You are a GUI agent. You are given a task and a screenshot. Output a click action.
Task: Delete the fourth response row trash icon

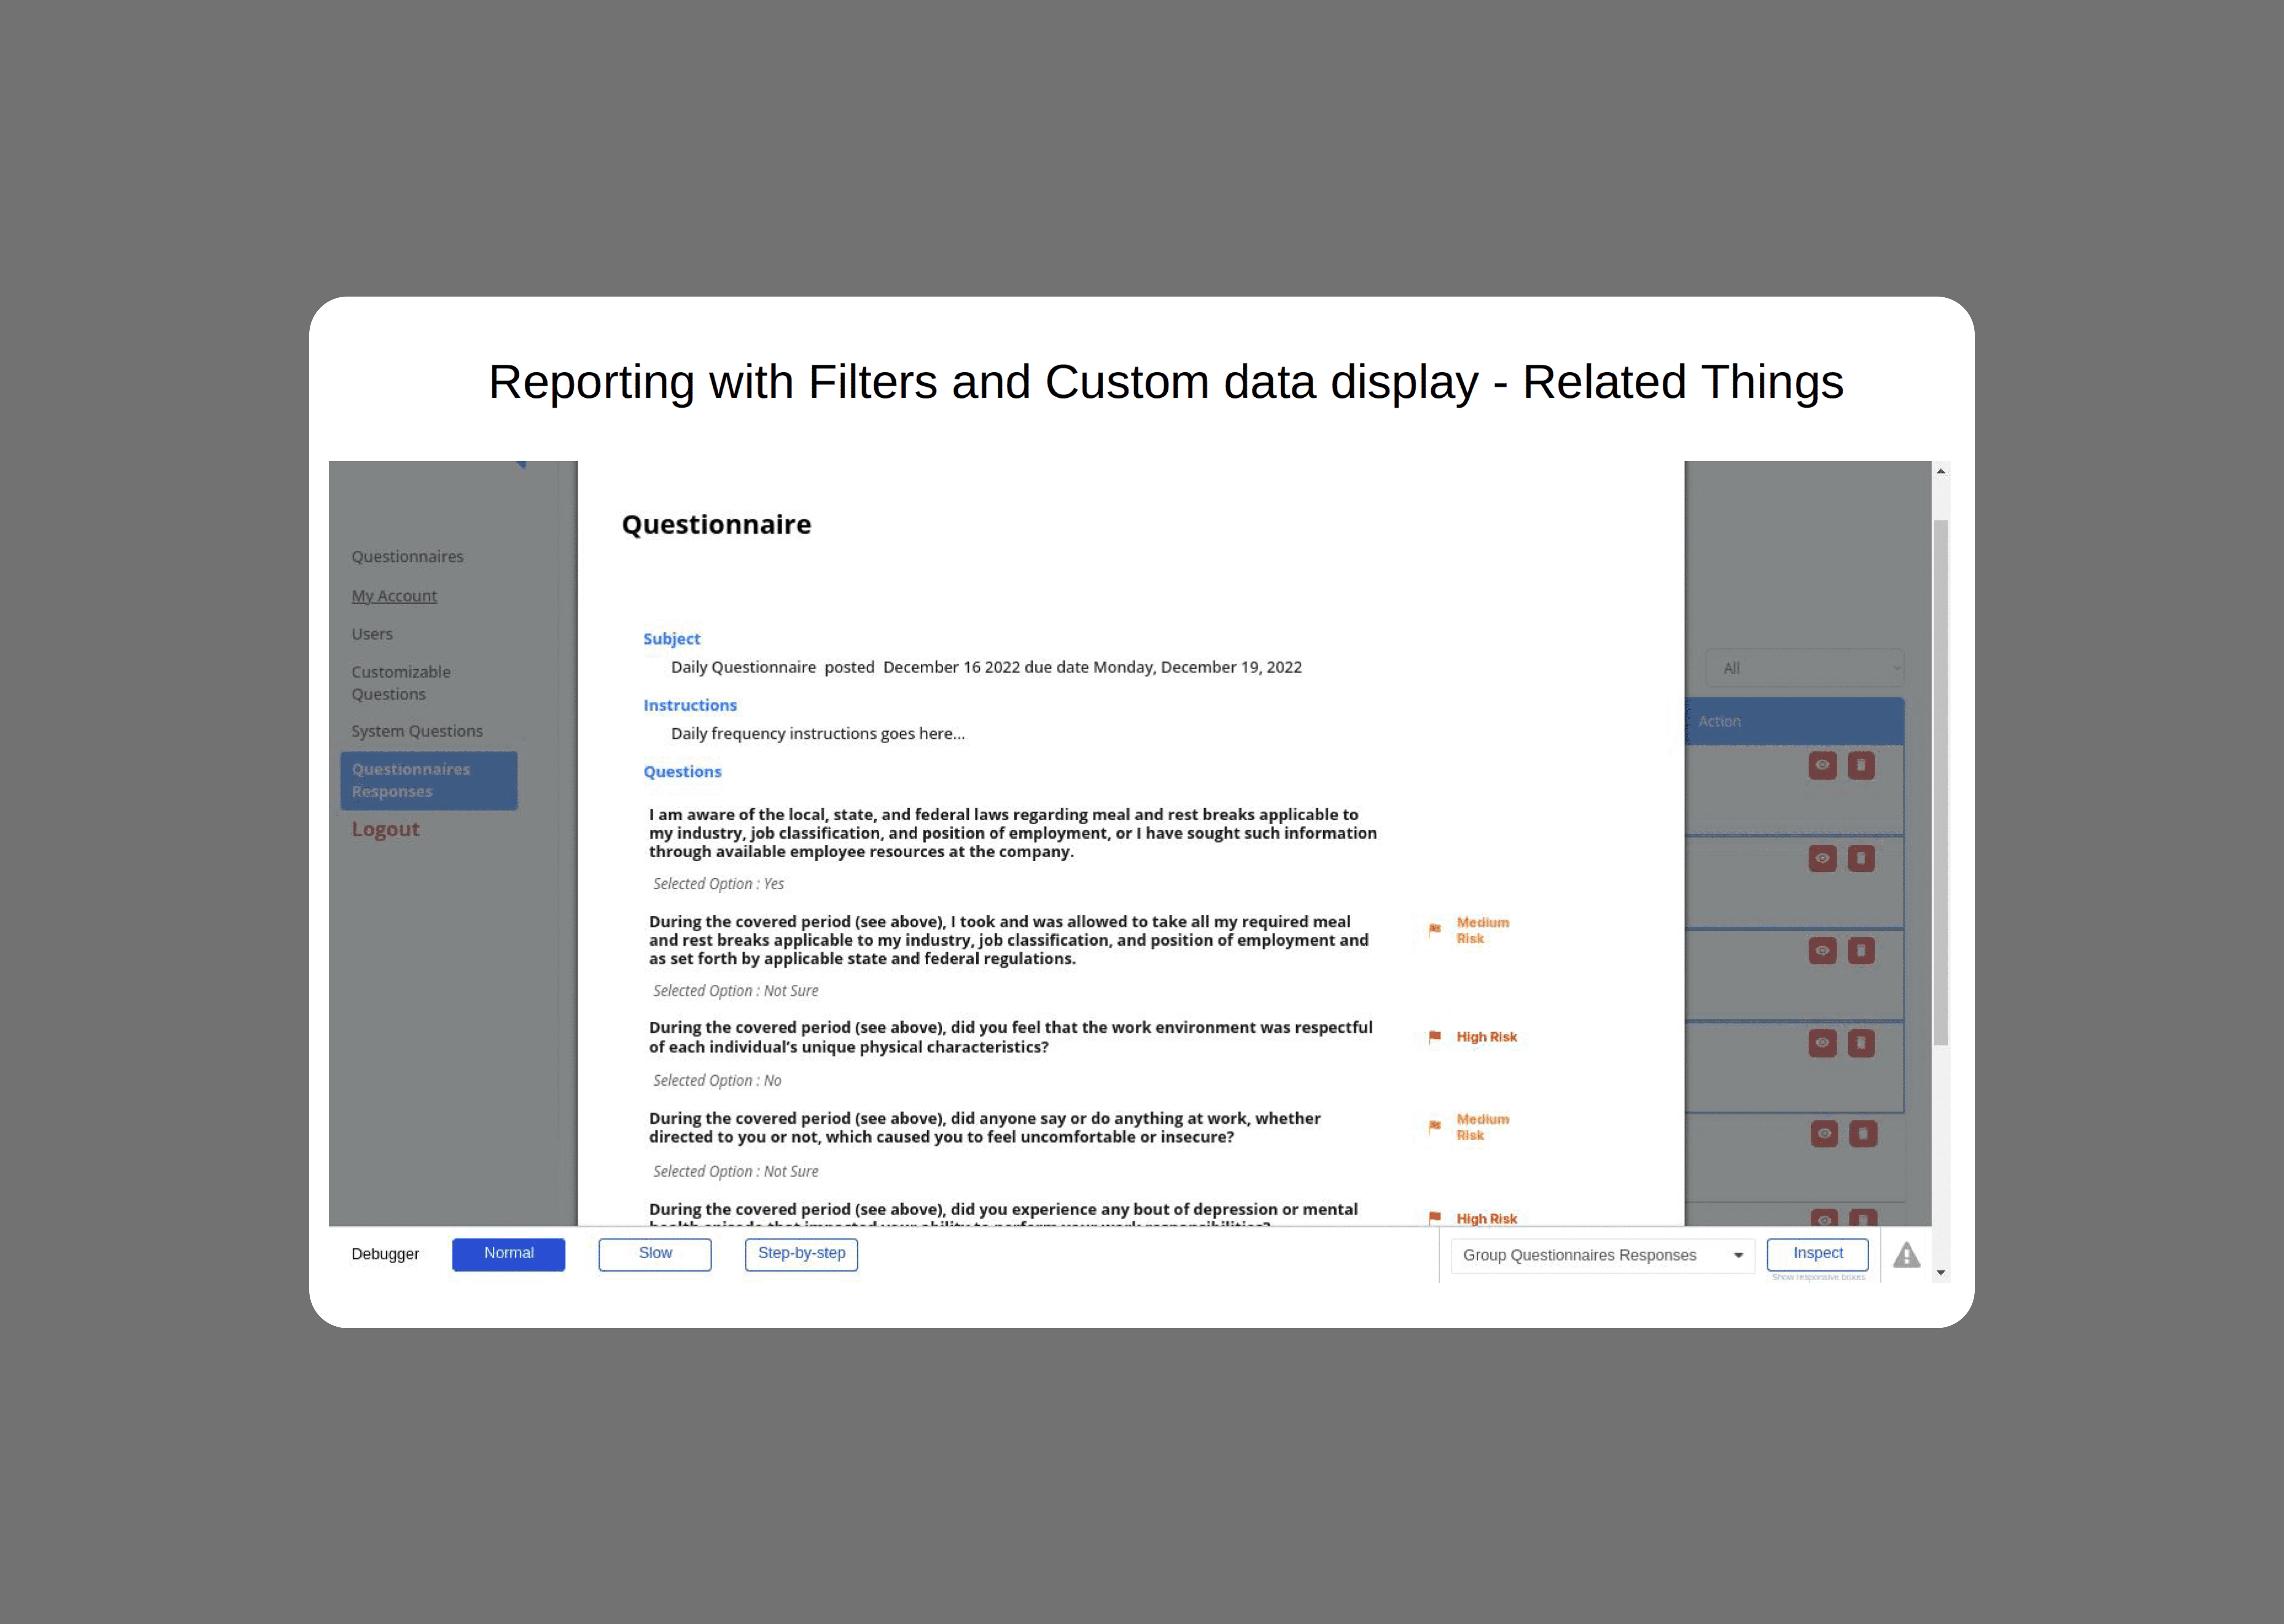click(1861, 1043)
